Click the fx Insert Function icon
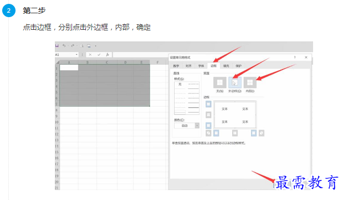 (x=107, y=55)
